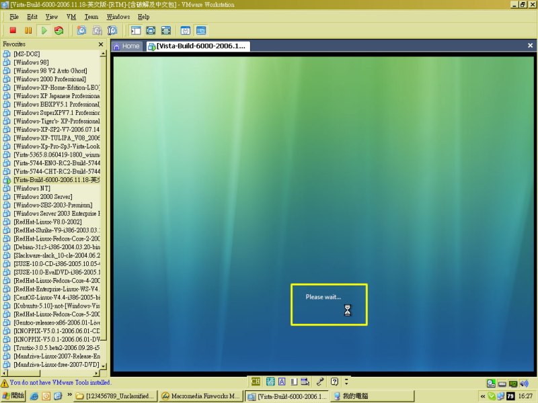Click the VMware sound device status icon
538x403 pixels.
(x=524, y=384)
